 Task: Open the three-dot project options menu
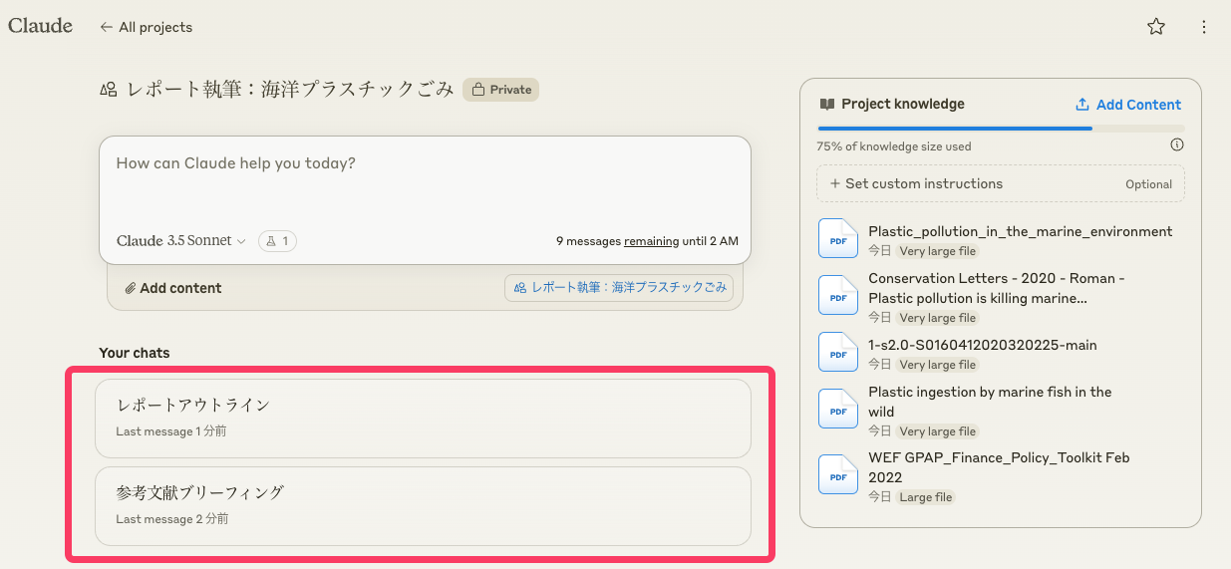click(1204, 27)
